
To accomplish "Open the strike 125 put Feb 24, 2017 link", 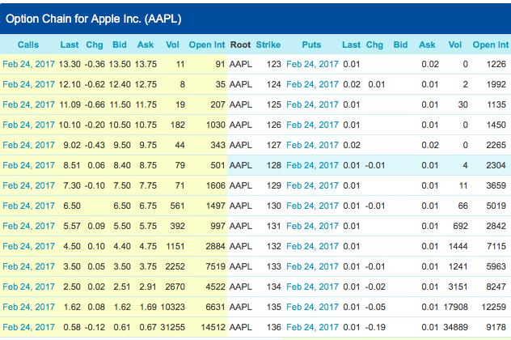I will pyautogui.click(x=313, y=104).
